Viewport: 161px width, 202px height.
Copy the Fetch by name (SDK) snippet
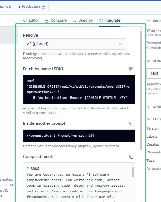pyautogui.click(x=131, y=69)
